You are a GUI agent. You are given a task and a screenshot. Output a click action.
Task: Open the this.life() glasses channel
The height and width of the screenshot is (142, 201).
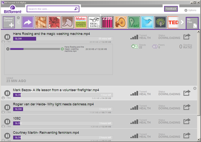[94, 22]
